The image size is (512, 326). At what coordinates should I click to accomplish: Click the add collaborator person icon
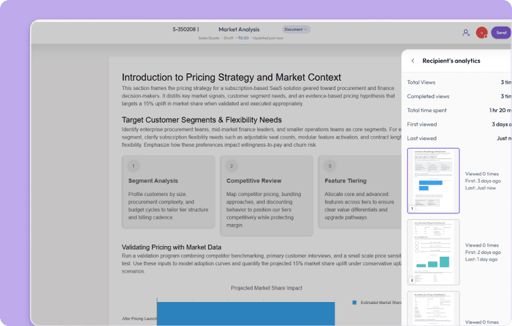click(x=465, y=32)
